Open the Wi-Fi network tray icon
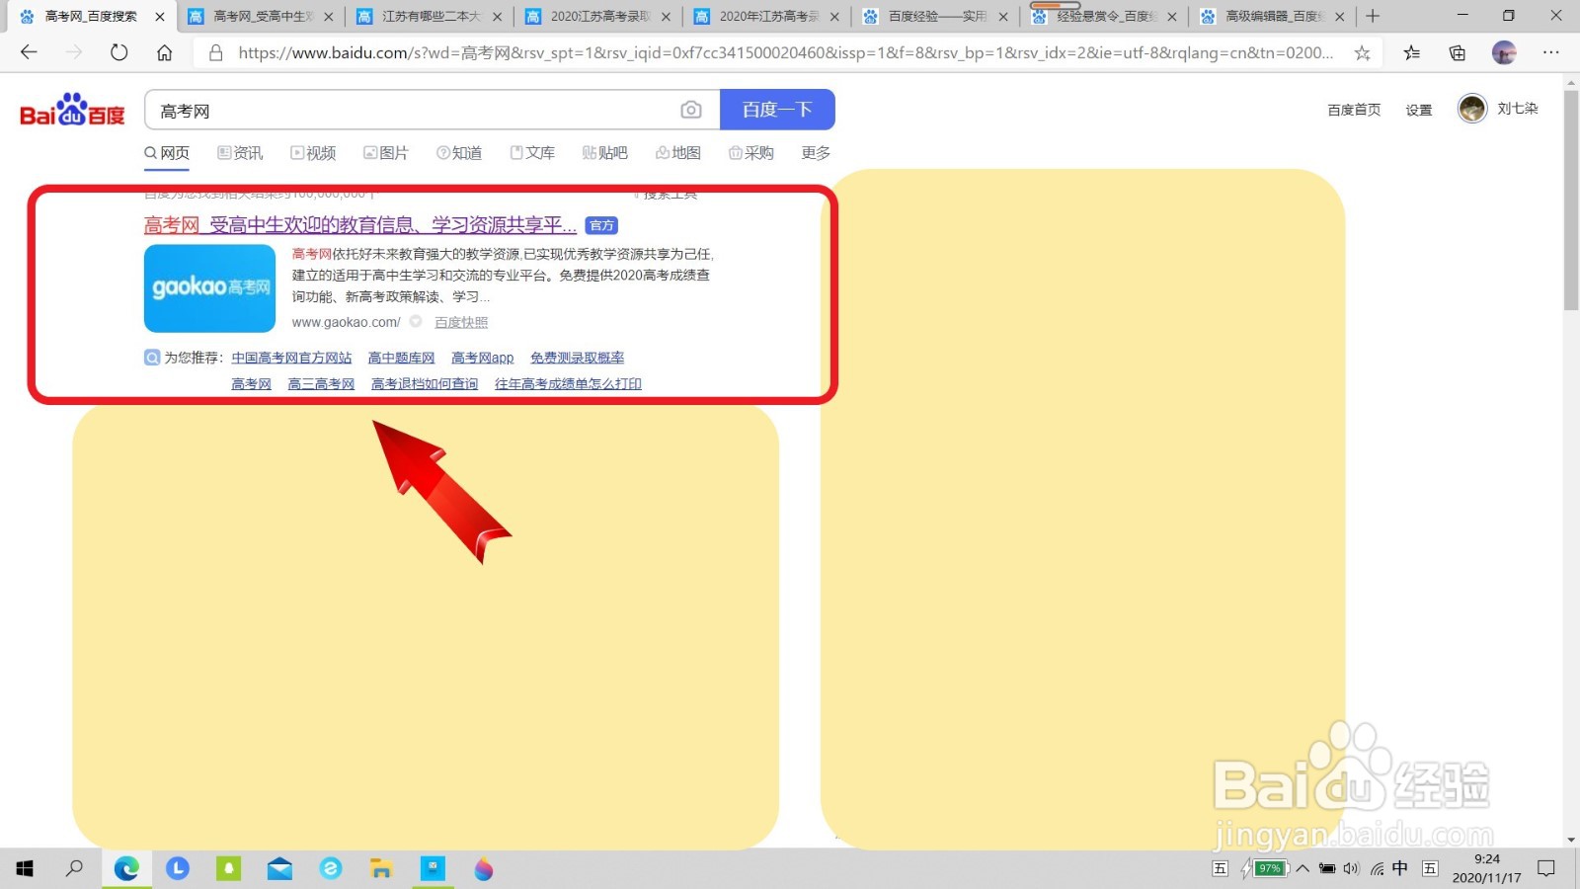Viewport: 1580px width, 889px height. click(x=1377, y=869)
